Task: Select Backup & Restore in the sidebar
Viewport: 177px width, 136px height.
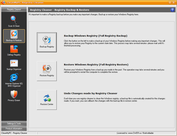Action: pyautogui.click(x=14, y=36)
